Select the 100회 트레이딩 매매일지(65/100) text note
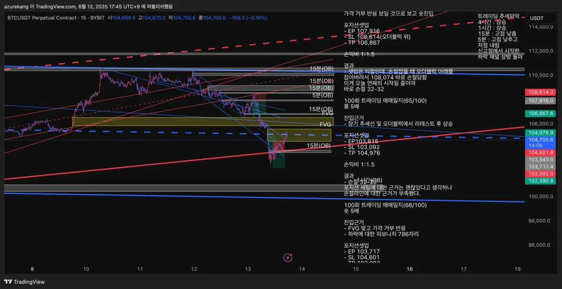Viewport: 562px width, 289px height. click(x=385, y=101)
